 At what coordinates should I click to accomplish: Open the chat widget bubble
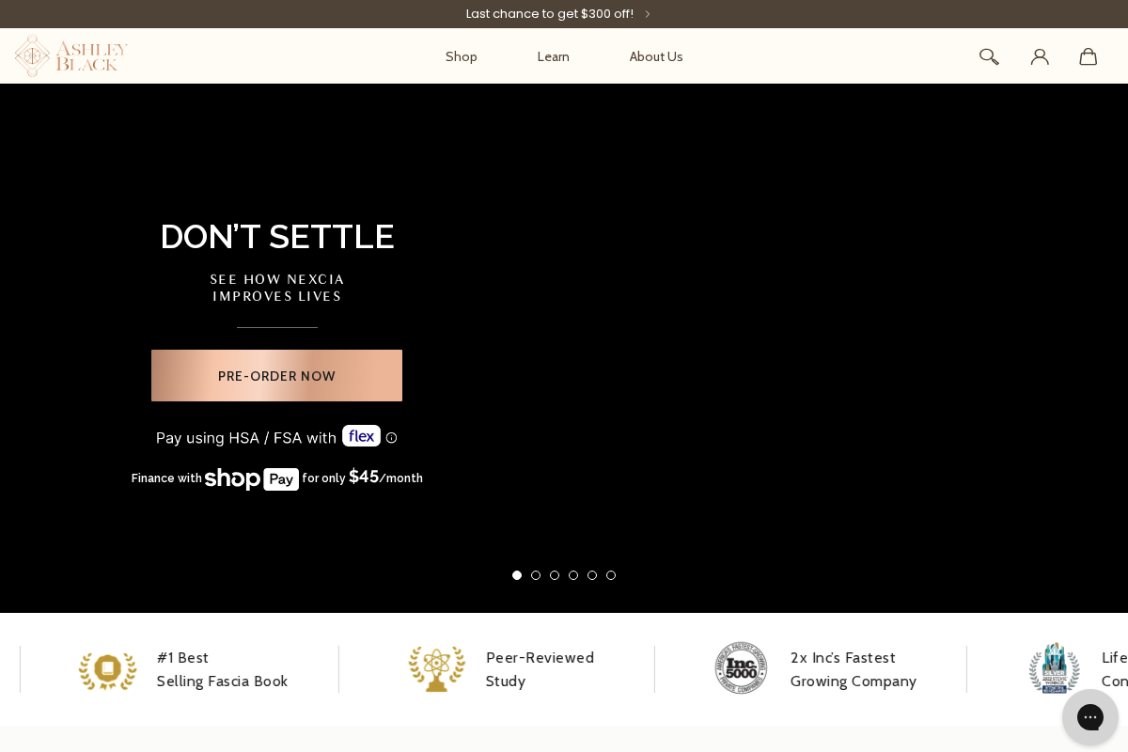tap(1089, 716)
